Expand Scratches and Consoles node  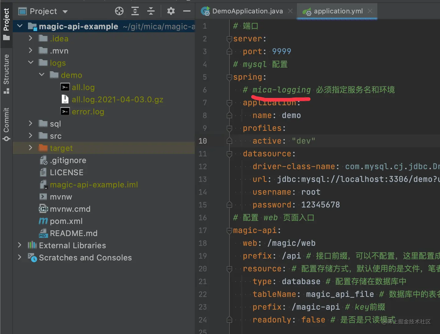(20, 257)
